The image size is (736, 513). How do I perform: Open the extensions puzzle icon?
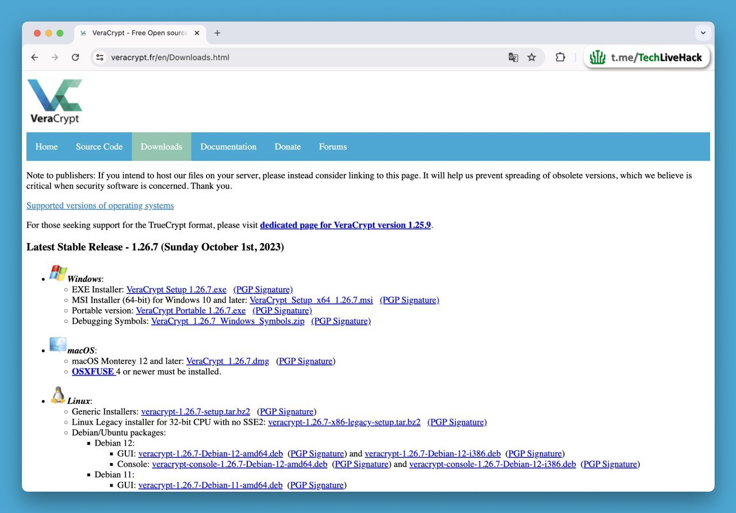pos(560,57)
